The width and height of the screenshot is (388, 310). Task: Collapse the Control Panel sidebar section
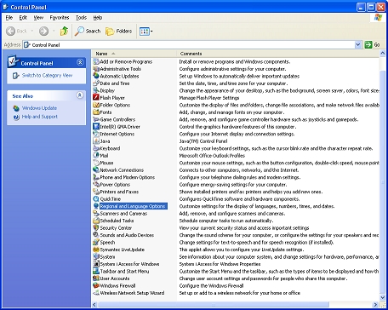pos(80,63)
